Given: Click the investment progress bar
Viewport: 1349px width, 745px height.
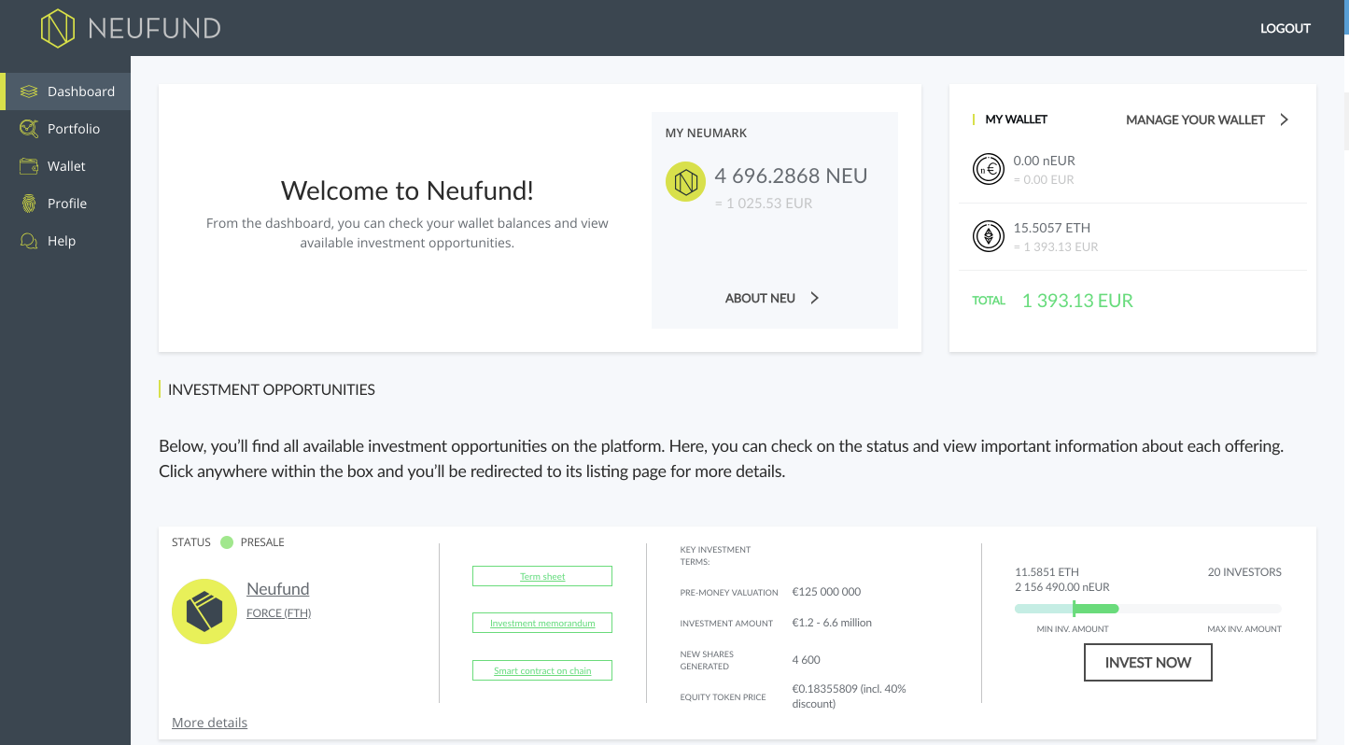Looking at the screenshot, I should [1148, 609].
